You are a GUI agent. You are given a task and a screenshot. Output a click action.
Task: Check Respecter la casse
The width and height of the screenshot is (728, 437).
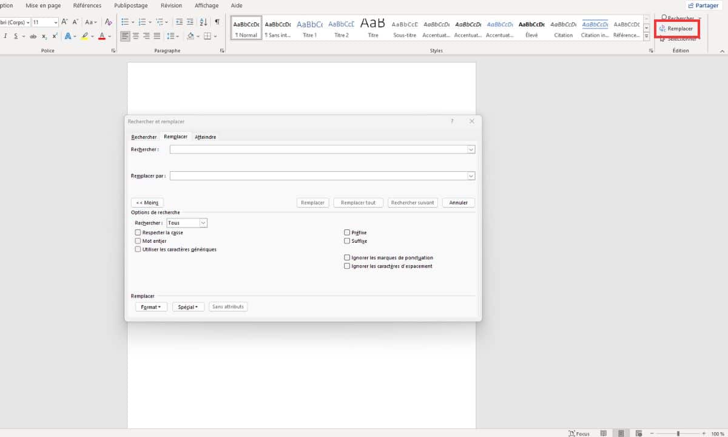(138, 232)
